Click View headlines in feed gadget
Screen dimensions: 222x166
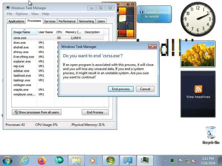[x=198, y=97]
